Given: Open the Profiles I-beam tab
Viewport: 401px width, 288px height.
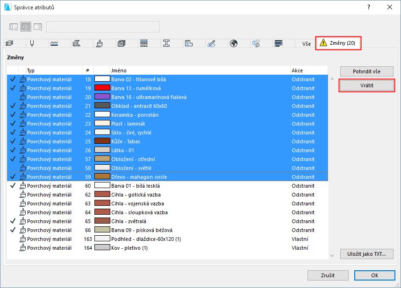Looking at the screenshot, I should tap(166, 43).
